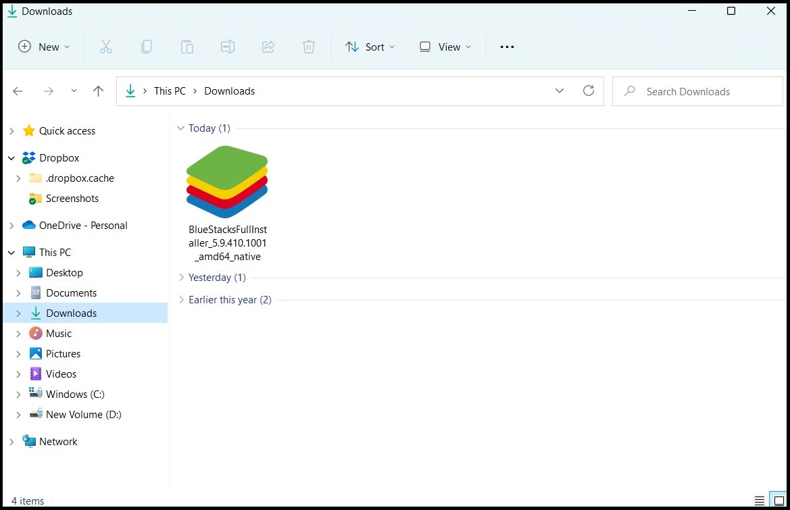This screenshot has height=510, width=790.
Task: Collapse the Dropbox tree node
Action: pyautogui.click(x=11, y=158)
